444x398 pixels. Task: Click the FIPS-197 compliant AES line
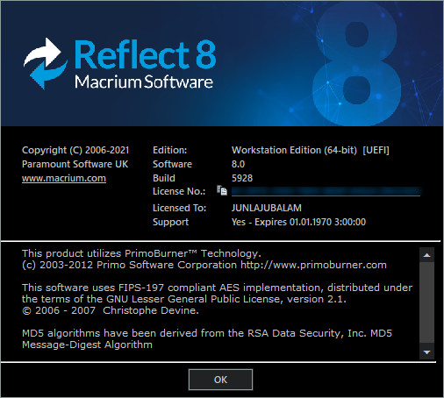[217, 288]
